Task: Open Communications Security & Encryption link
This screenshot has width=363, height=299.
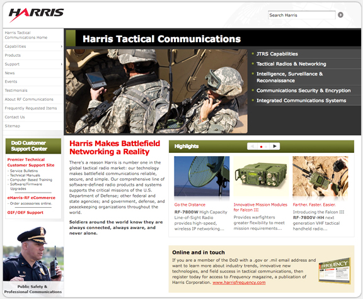Action: (304, 91)
